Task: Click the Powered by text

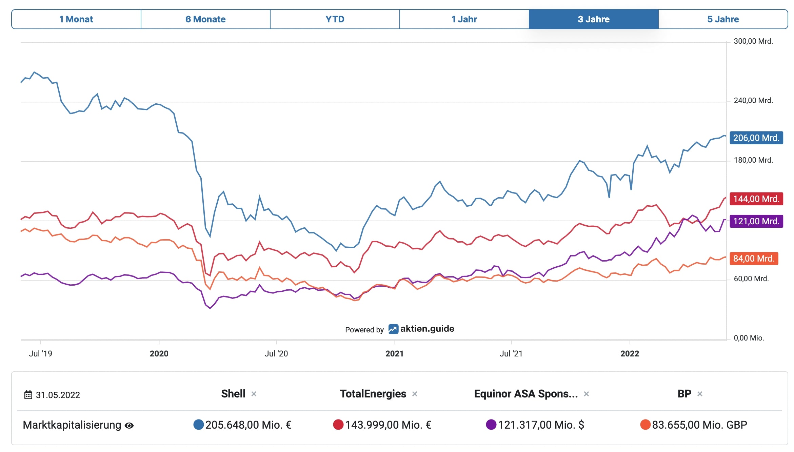Action: click(x=364, y=330)
